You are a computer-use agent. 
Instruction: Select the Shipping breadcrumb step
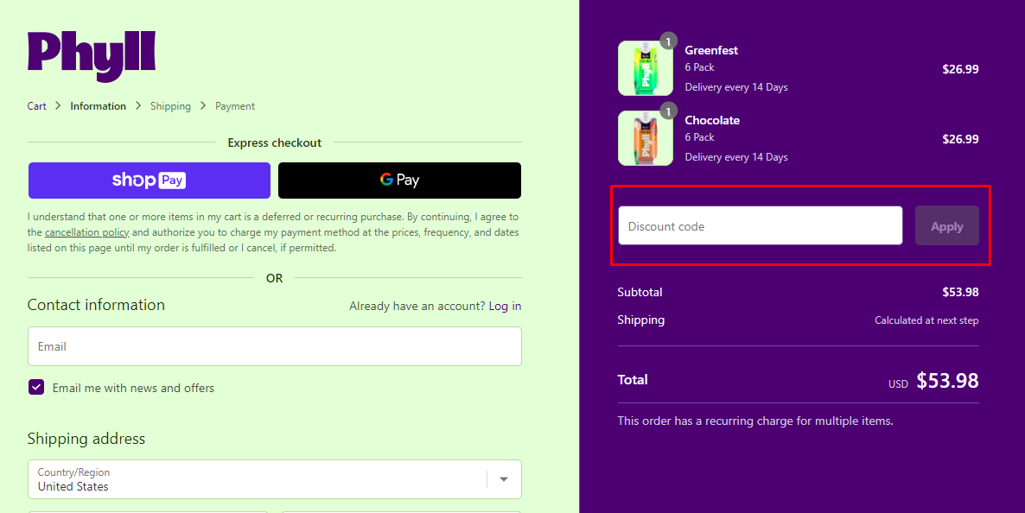[170, 106]
